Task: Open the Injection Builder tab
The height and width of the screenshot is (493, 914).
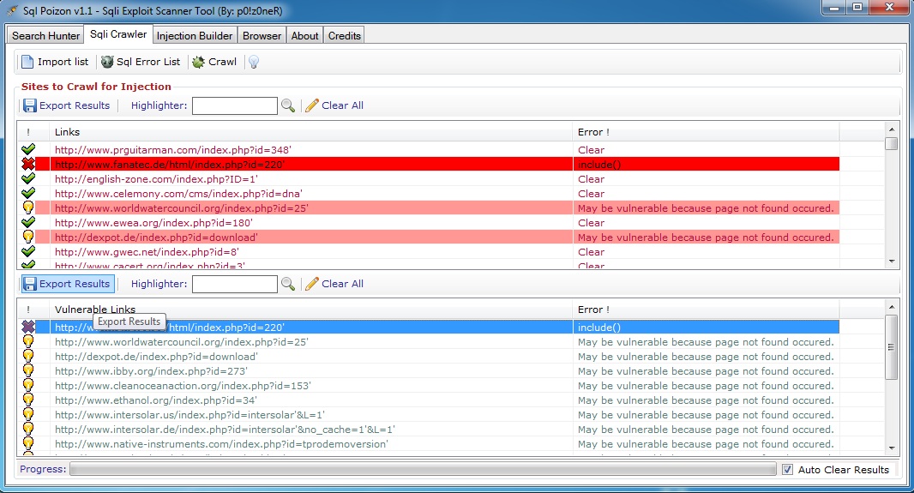Action: (x=195, y=35)
